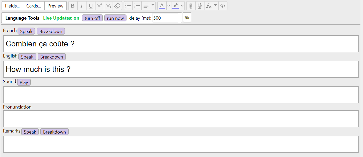Insert an ordered numbered list

pos(137,5)
